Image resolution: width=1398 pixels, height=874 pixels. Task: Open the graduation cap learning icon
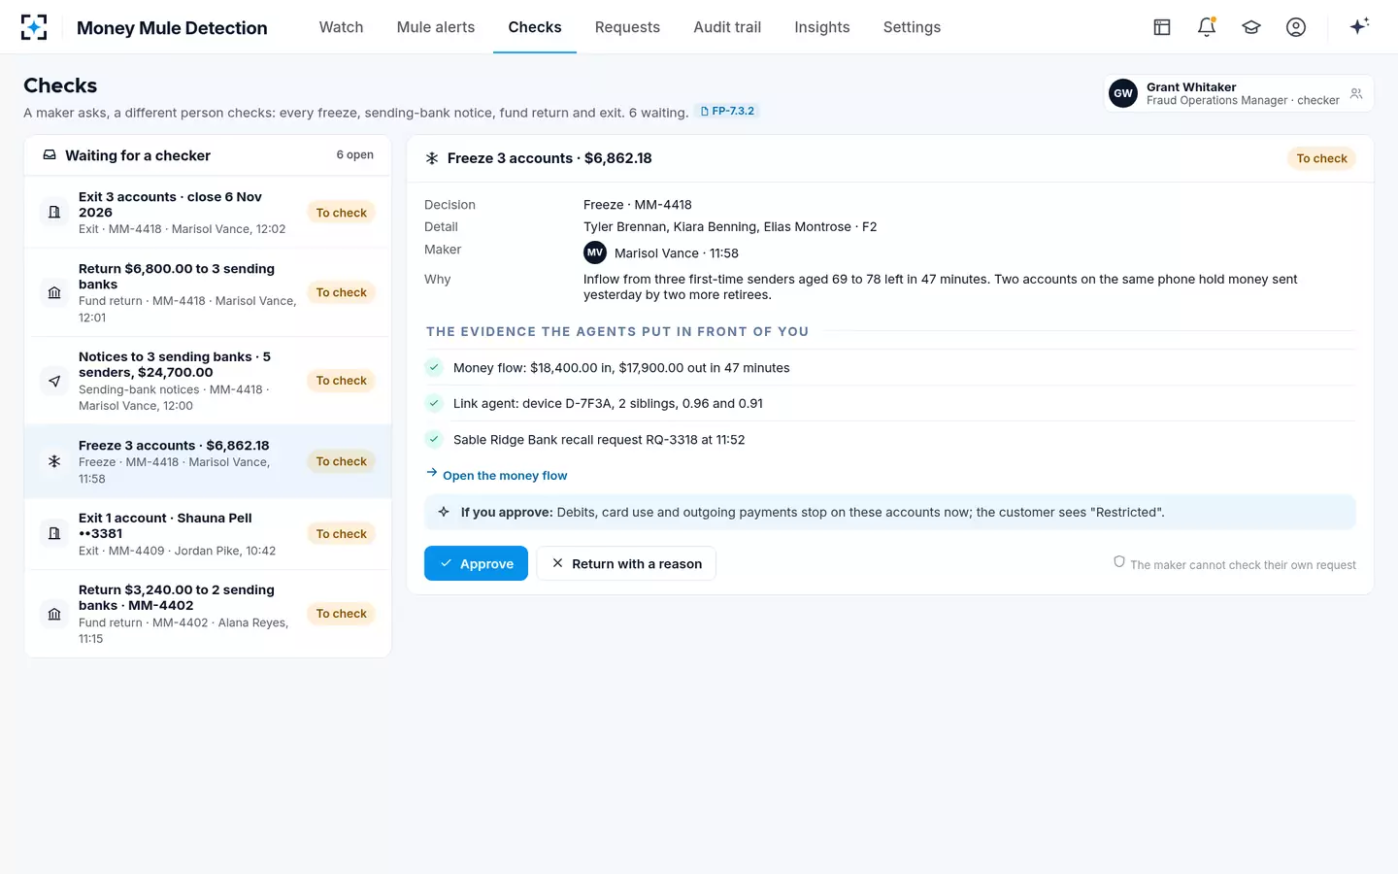coord(1251,27)
